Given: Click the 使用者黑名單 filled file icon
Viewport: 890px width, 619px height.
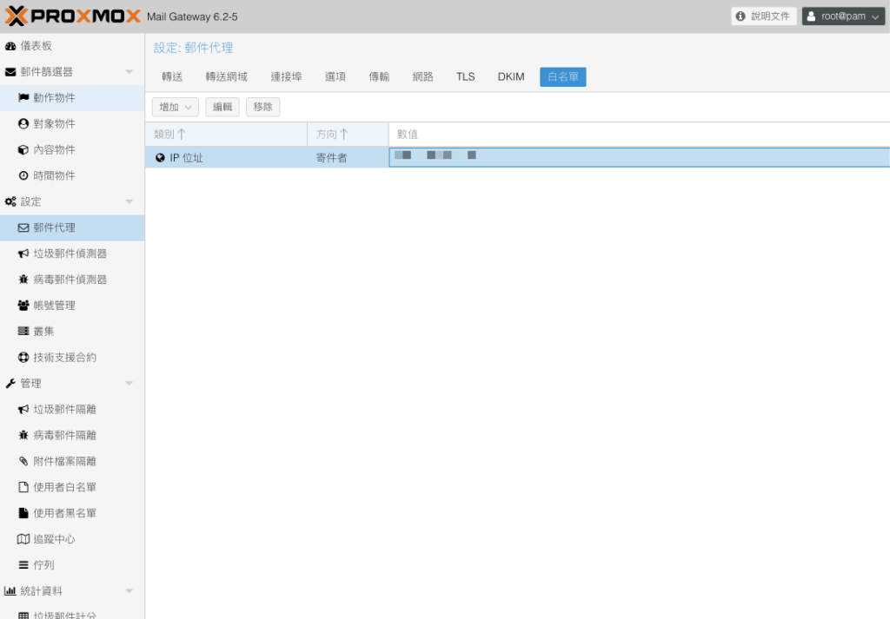Looking at the screenshot, I should pyautogui.click(x=23, y=513).
